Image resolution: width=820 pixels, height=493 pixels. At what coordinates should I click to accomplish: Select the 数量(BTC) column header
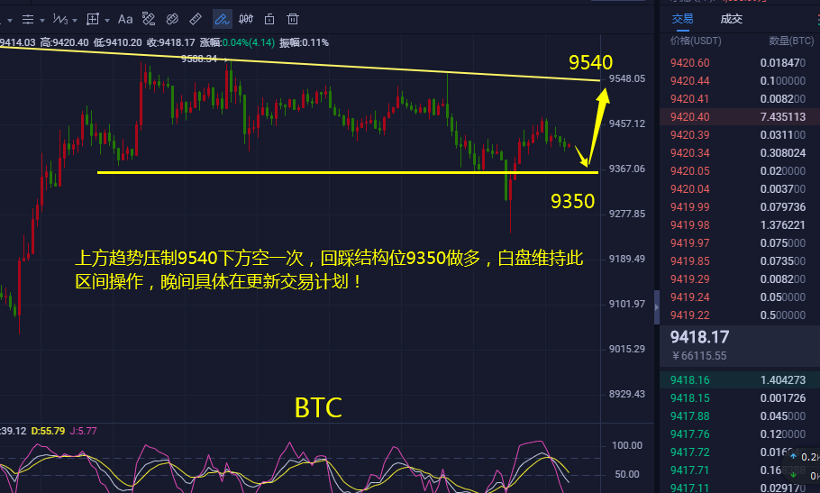pyautogui.click(x=791, y=41)
